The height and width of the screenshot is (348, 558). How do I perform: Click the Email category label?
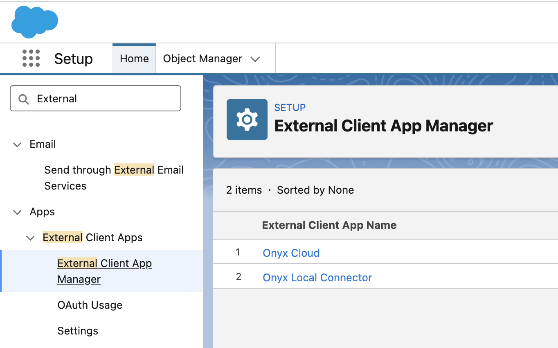click(43, 144)
